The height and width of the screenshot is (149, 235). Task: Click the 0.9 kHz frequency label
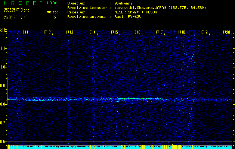pyautogui.click(x=3, y=86)
